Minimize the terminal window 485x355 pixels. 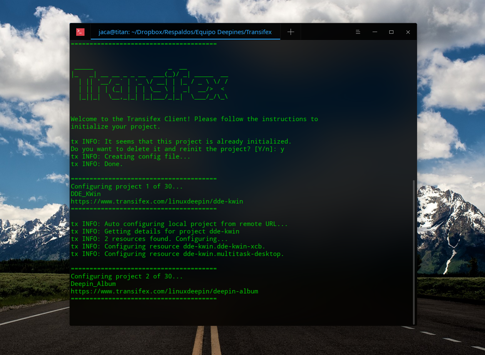(x=375, y=32)
